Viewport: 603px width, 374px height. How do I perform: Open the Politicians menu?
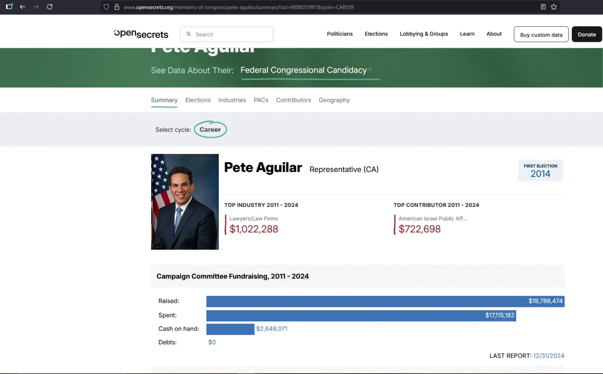(340, 34)
